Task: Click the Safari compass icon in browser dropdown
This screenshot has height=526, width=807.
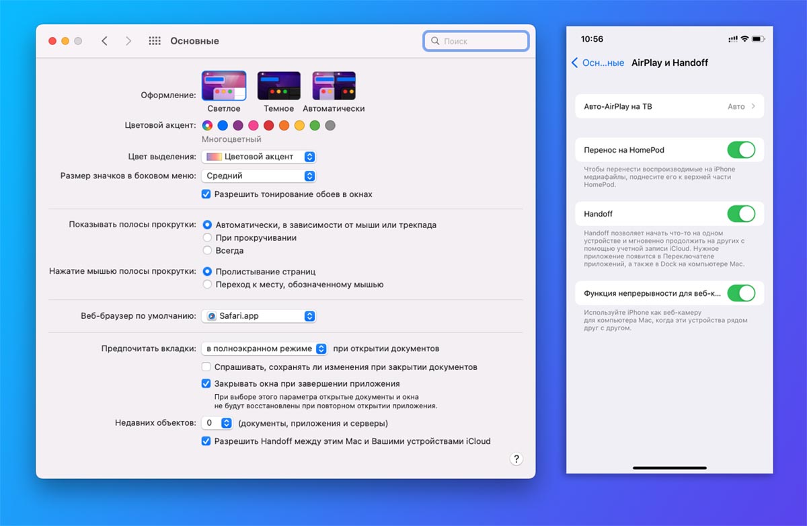Action: pyautogui.click(x=212, y=315)
